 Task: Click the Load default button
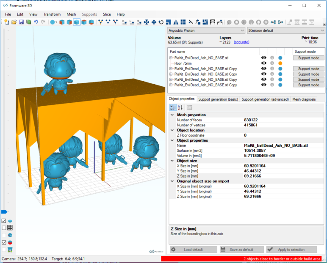point(193,249)
